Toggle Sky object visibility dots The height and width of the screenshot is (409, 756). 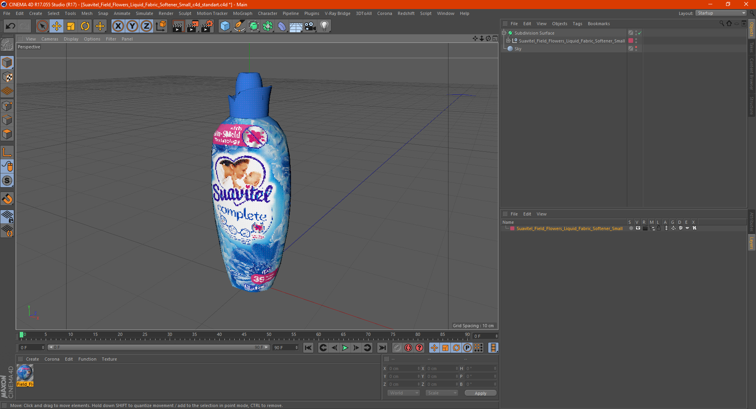point(636,49)
